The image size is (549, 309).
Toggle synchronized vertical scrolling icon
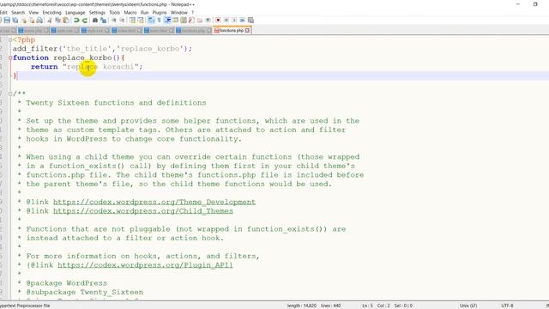131,21
